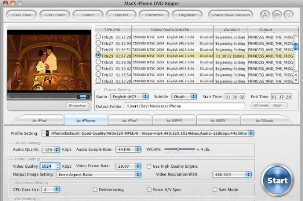Open the Audio track dropdown
The image size is (303, 201).
(x=129, y=96)
